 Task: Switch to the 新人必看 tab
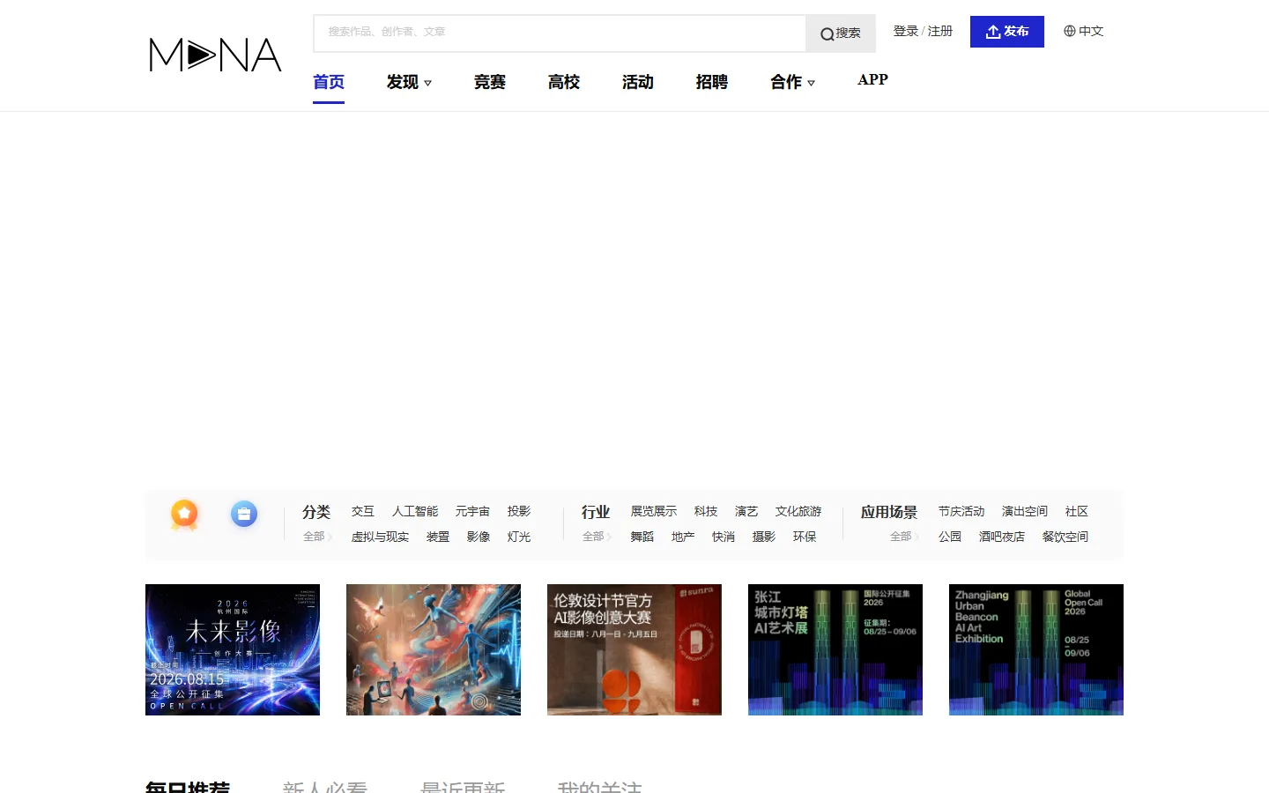coord(325,786)
